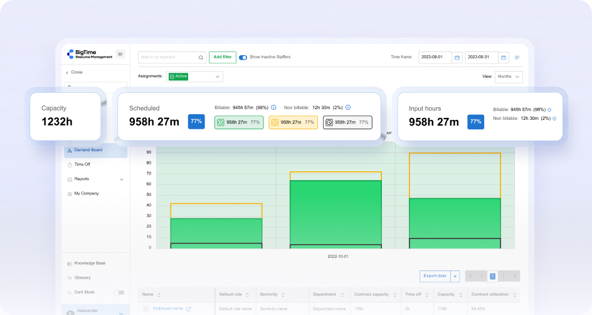Click the search magnifier icon
This screenshot has height=315, width=592.
pyautogui.click(x=201, y=57)
